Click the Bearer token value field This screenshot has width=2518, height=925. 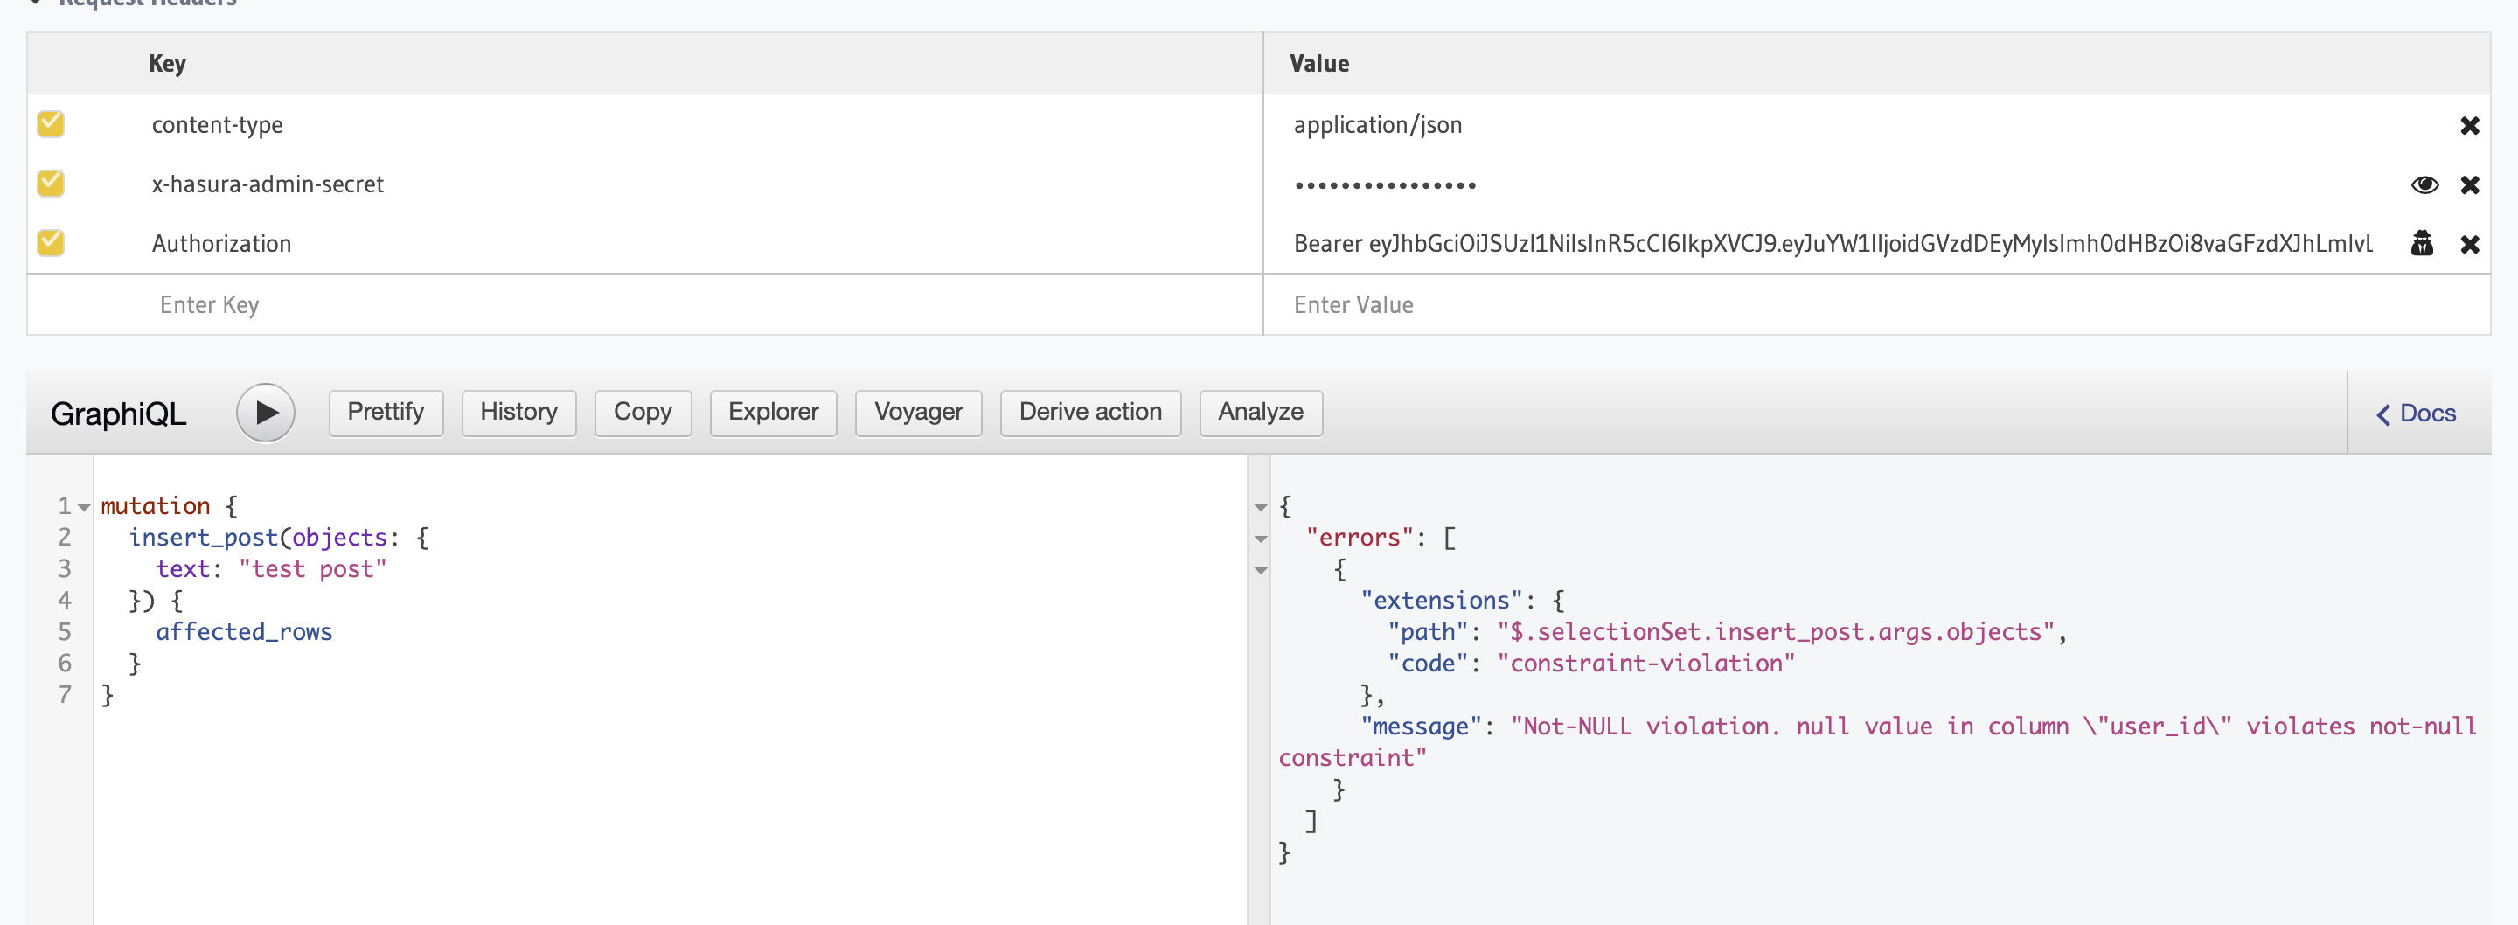pos(1832,243)
